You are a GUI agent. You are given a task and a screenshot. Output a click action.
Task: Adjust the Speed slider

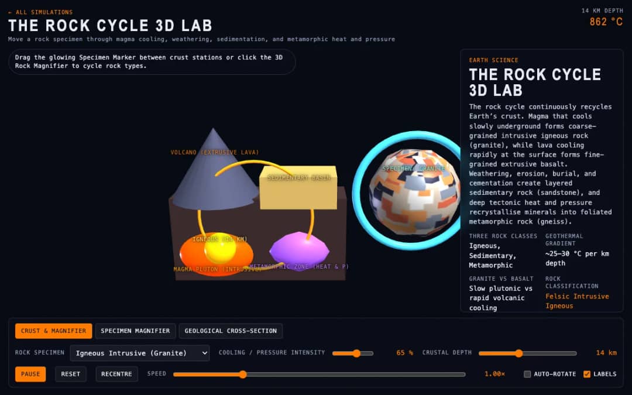(320, 375)
